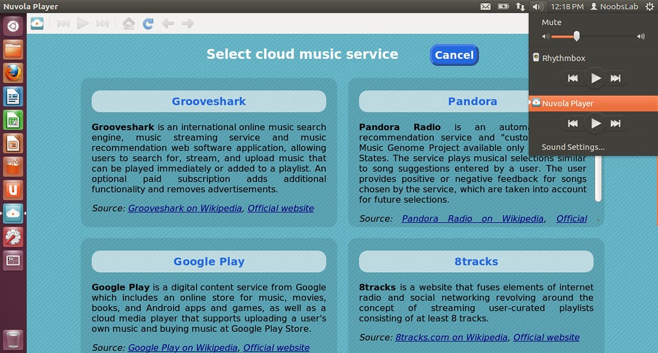Open Google Play's Official website link
The height and width of the screenshot is (353, 658).
(276, 348)
